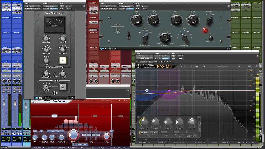
Task: Open Pro-MB factory default preset dropdown
Action: [162, 56]
